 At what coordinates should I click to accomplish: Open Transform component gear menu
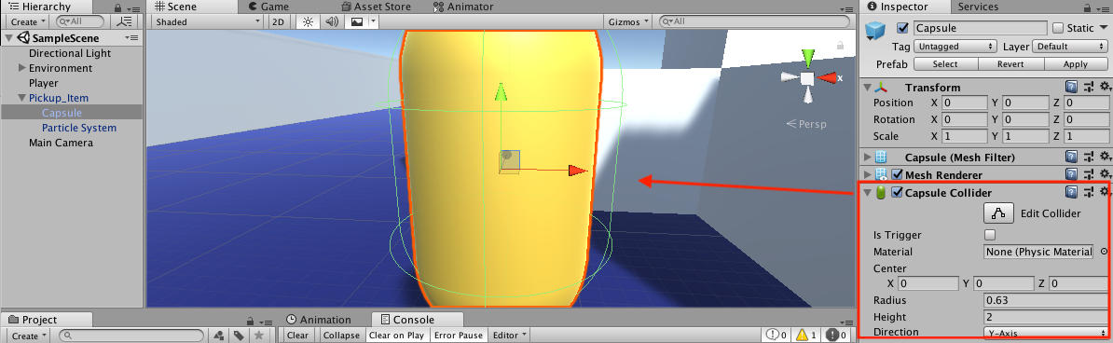(1105, 87)
